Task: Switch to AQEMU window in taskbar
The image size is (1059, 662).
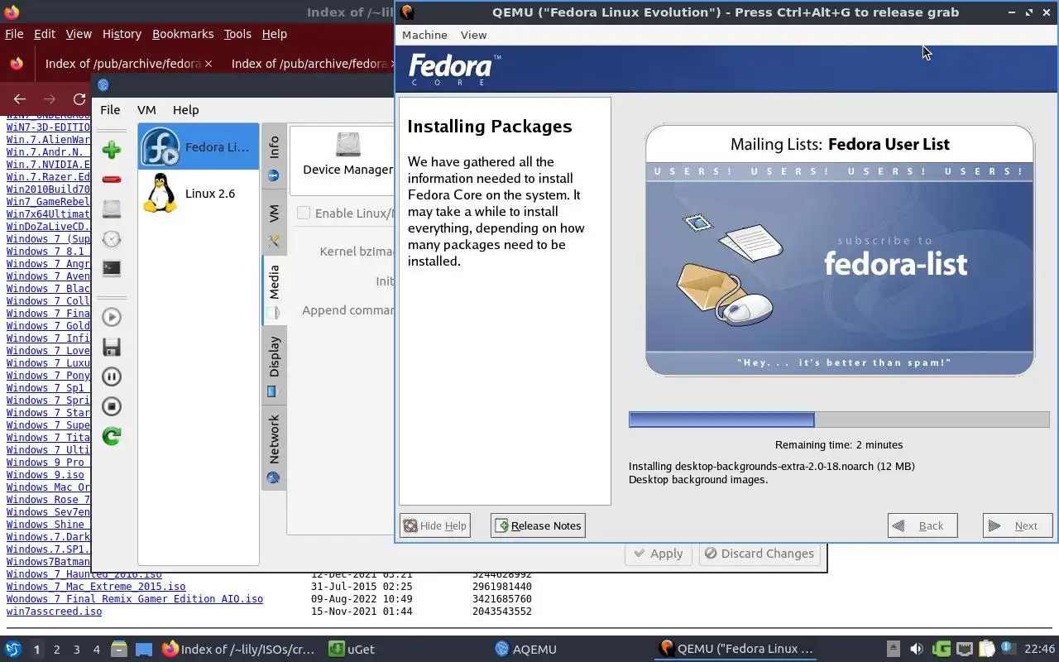Action: (x=525, y=650)
